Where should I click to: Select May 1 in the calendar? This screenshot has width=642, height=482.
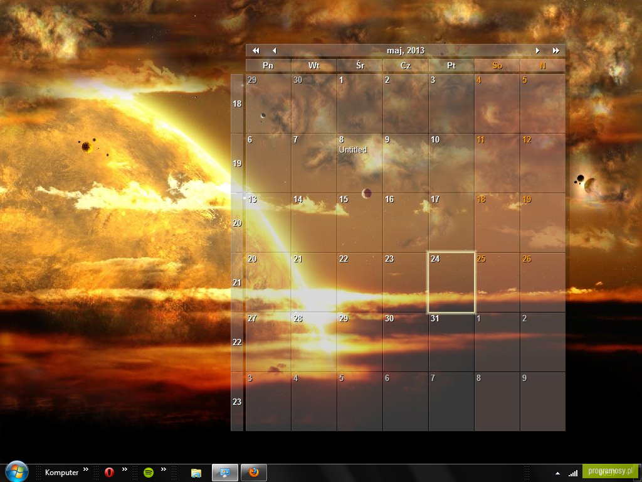pos(359,104)
